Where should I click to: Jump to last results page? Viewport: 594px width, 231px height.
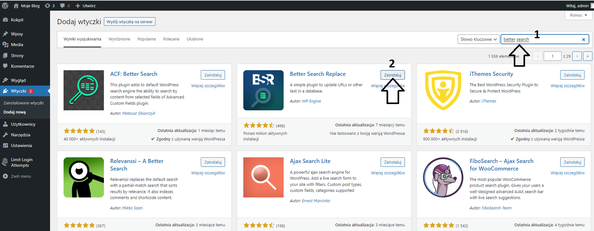point(588,56)
